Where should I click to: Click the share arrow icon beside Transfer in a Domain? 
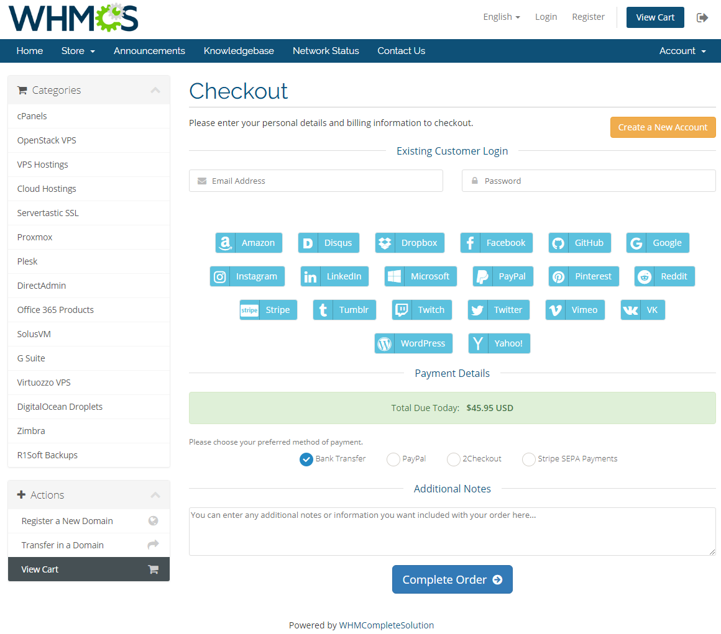tap(153, 545)
